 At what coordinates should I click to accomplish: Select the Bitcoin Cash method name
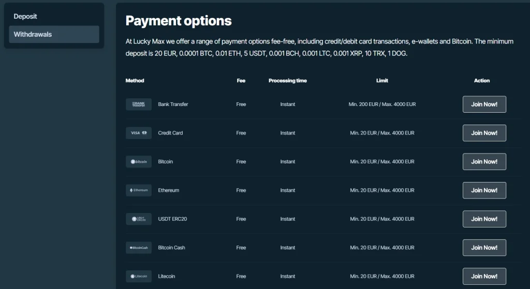coord(171,248)
